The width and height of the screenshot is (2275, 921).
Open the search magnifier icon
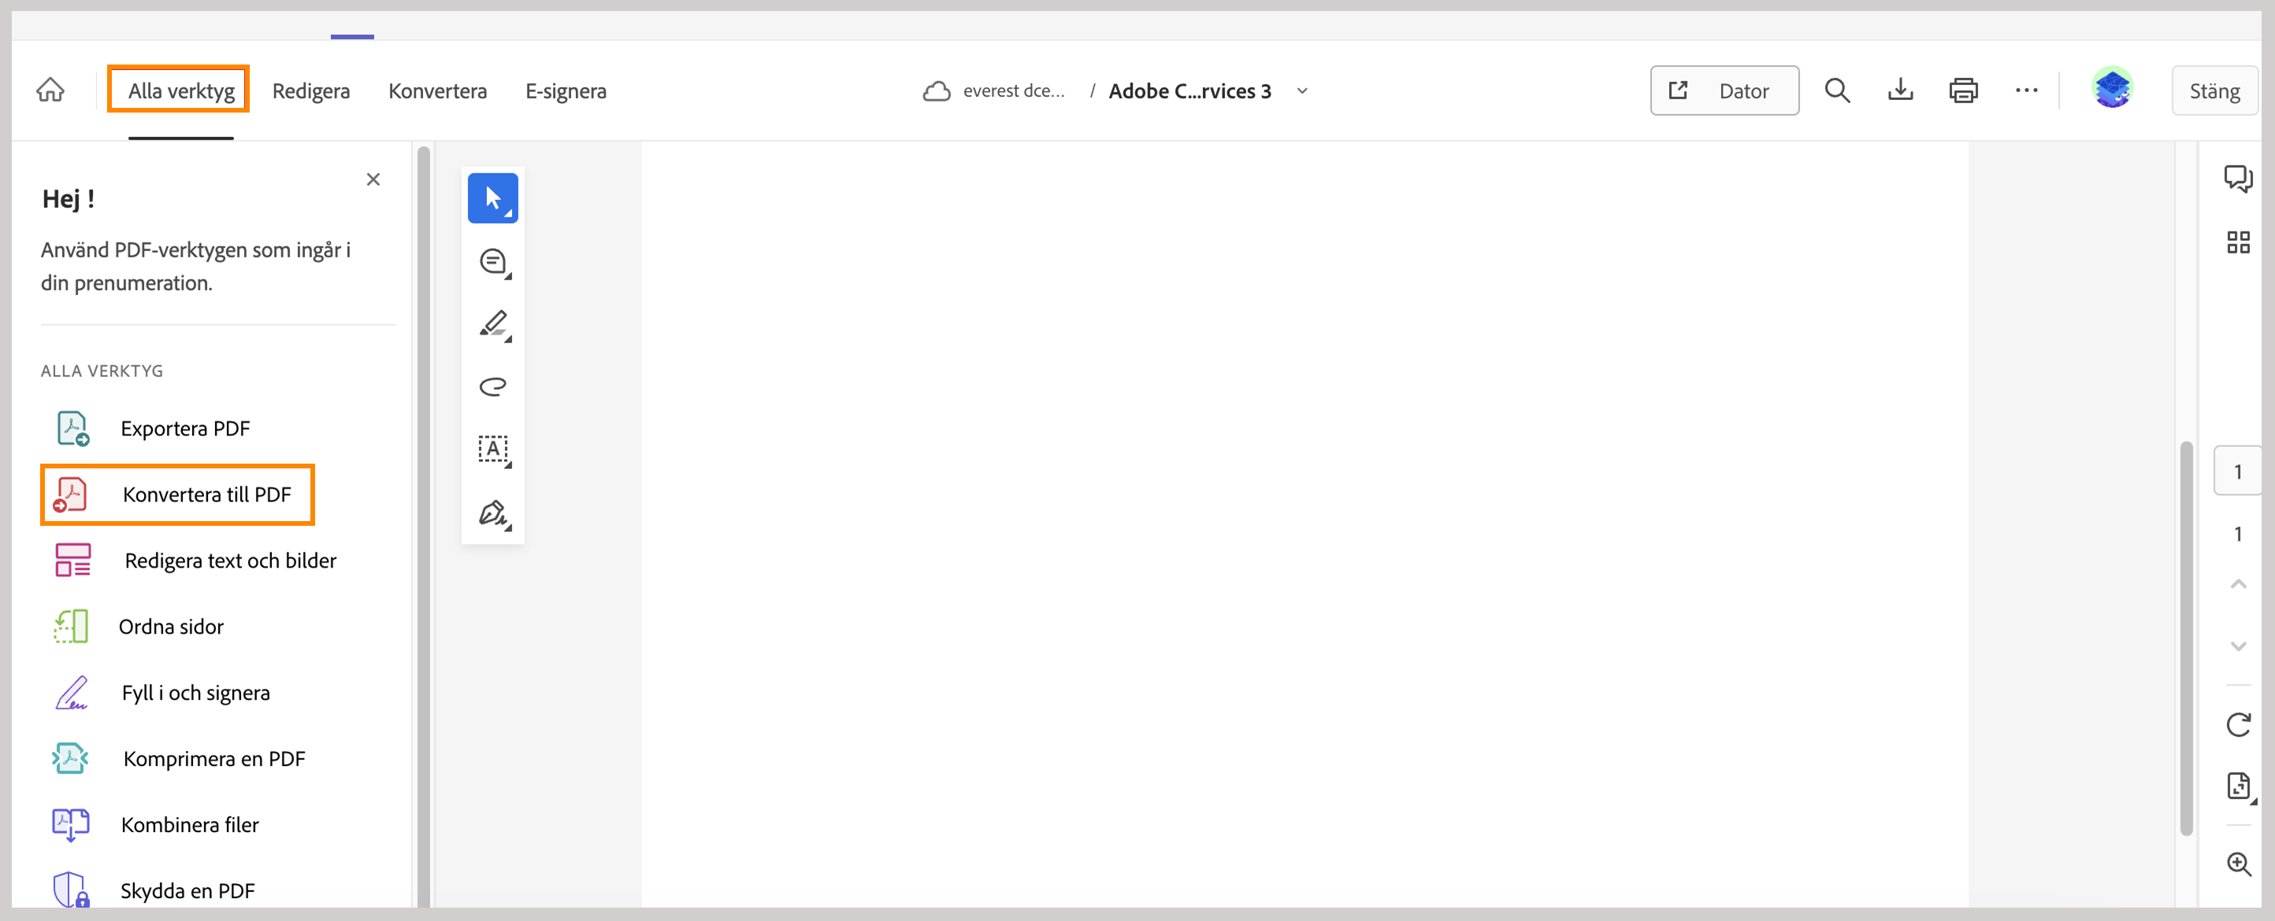click(1837, 91)
